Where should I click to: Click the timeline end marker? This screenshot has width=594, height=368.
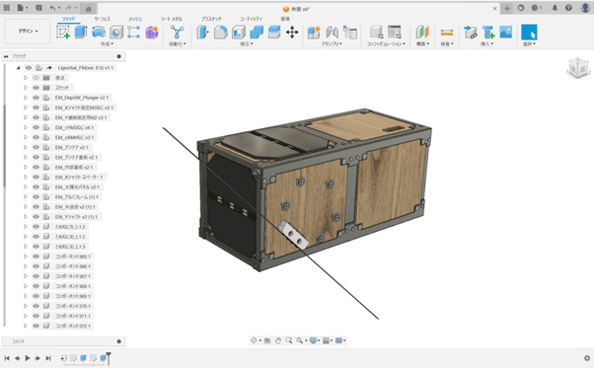109,357
